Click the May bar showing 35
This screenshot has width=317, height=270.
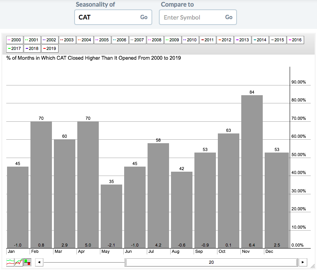coord(111,215)
